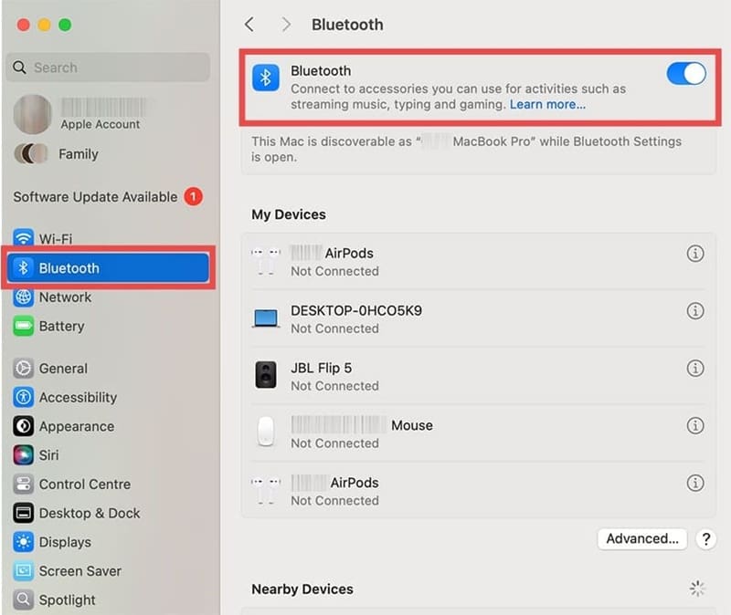Click the green zoom window button
The image size is (731, 615).
click(x=65, y=25)
